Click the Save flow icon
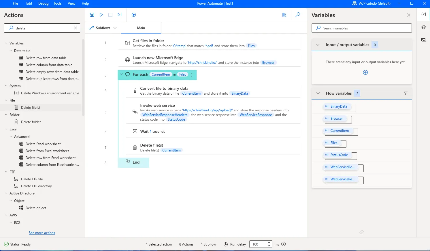This screenshot has width=430, height=251. [x=92, y=15]
